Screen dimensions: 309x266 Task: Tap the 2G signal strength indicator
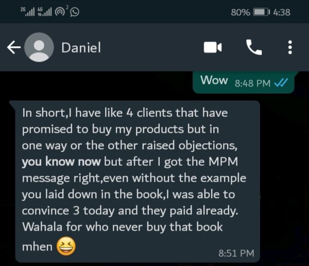point(28,12)
